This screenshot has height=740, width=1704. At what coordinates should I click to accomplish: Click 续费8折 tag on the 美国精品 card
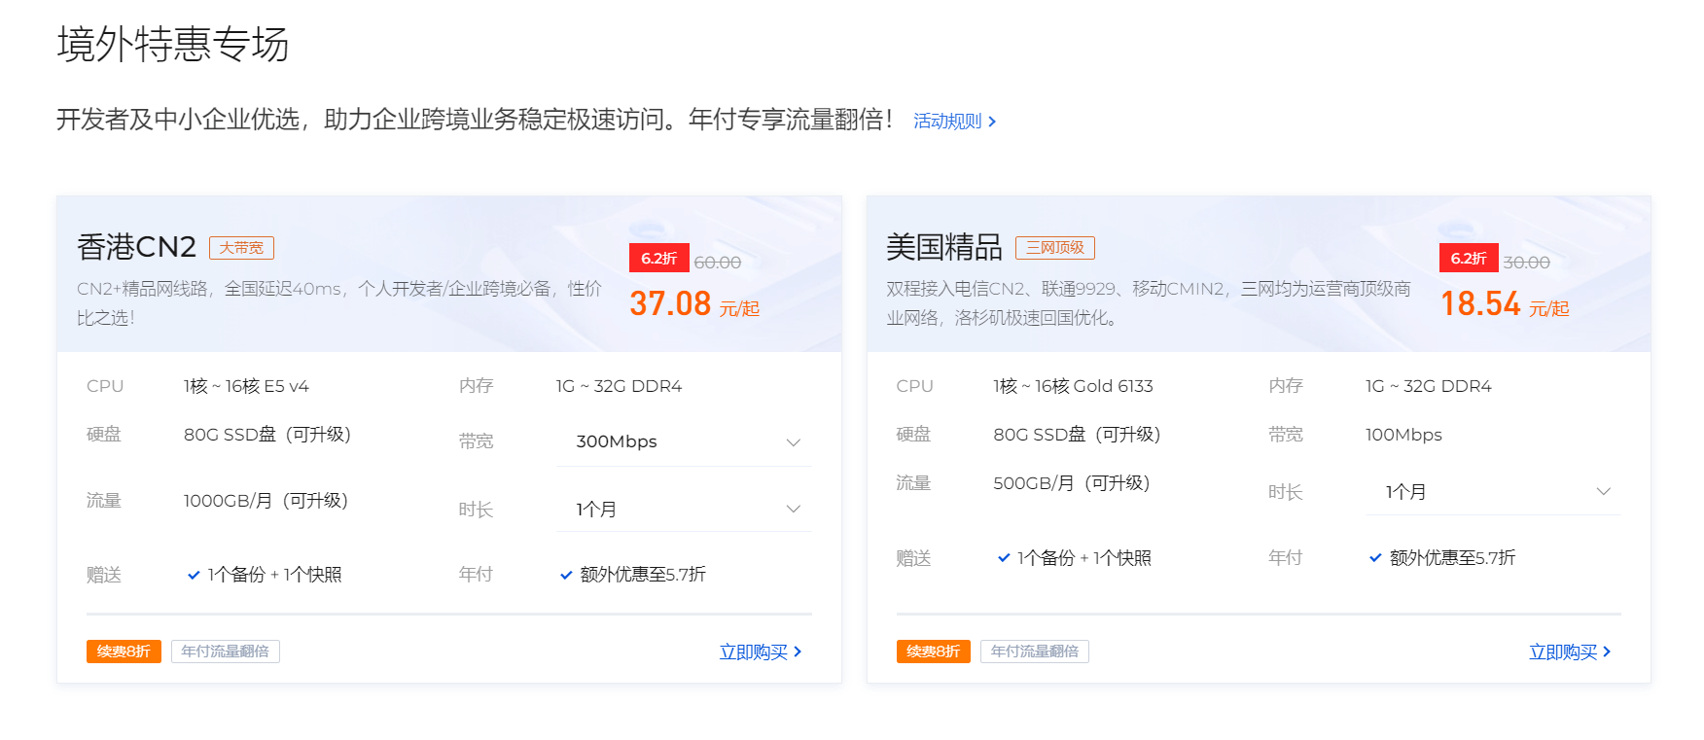[x=934, y=652]
